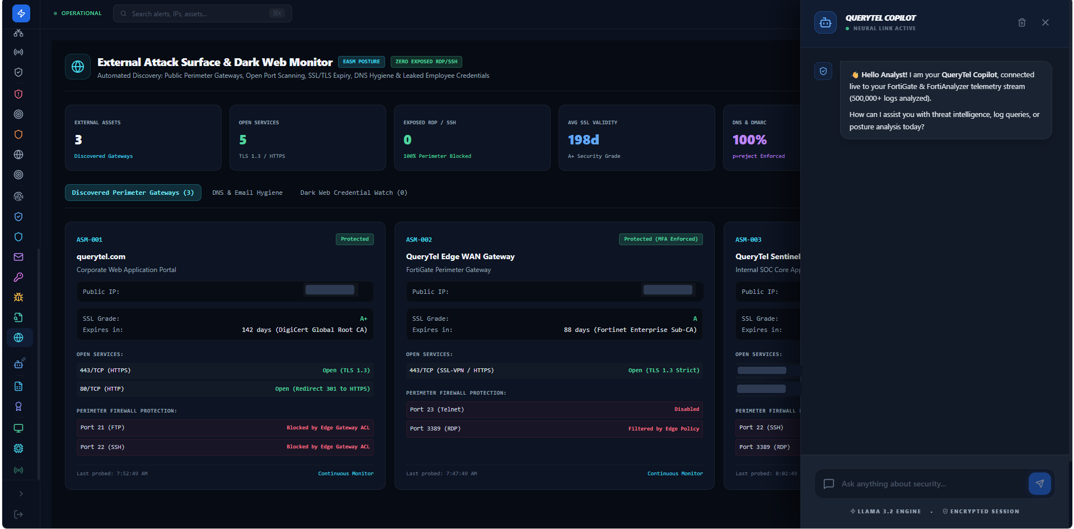The height and width of the screenshot is (529, 1074).
Task: Click the EASM POSTURE badge
Action: (x=362, y=62)
